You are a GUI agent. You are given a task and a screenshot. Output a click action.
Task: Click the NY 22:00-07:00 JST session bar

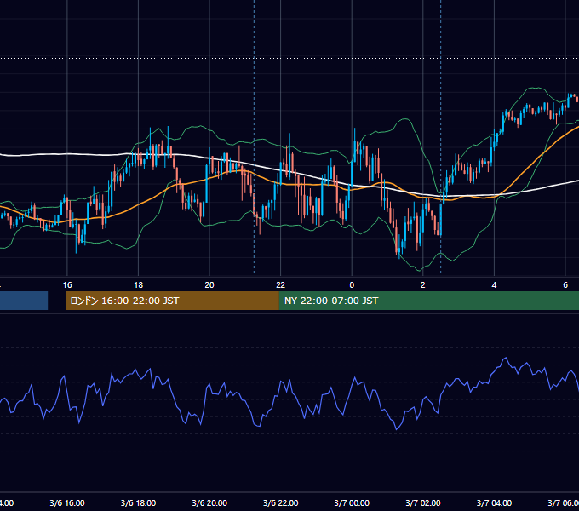[x=428, y=301]
